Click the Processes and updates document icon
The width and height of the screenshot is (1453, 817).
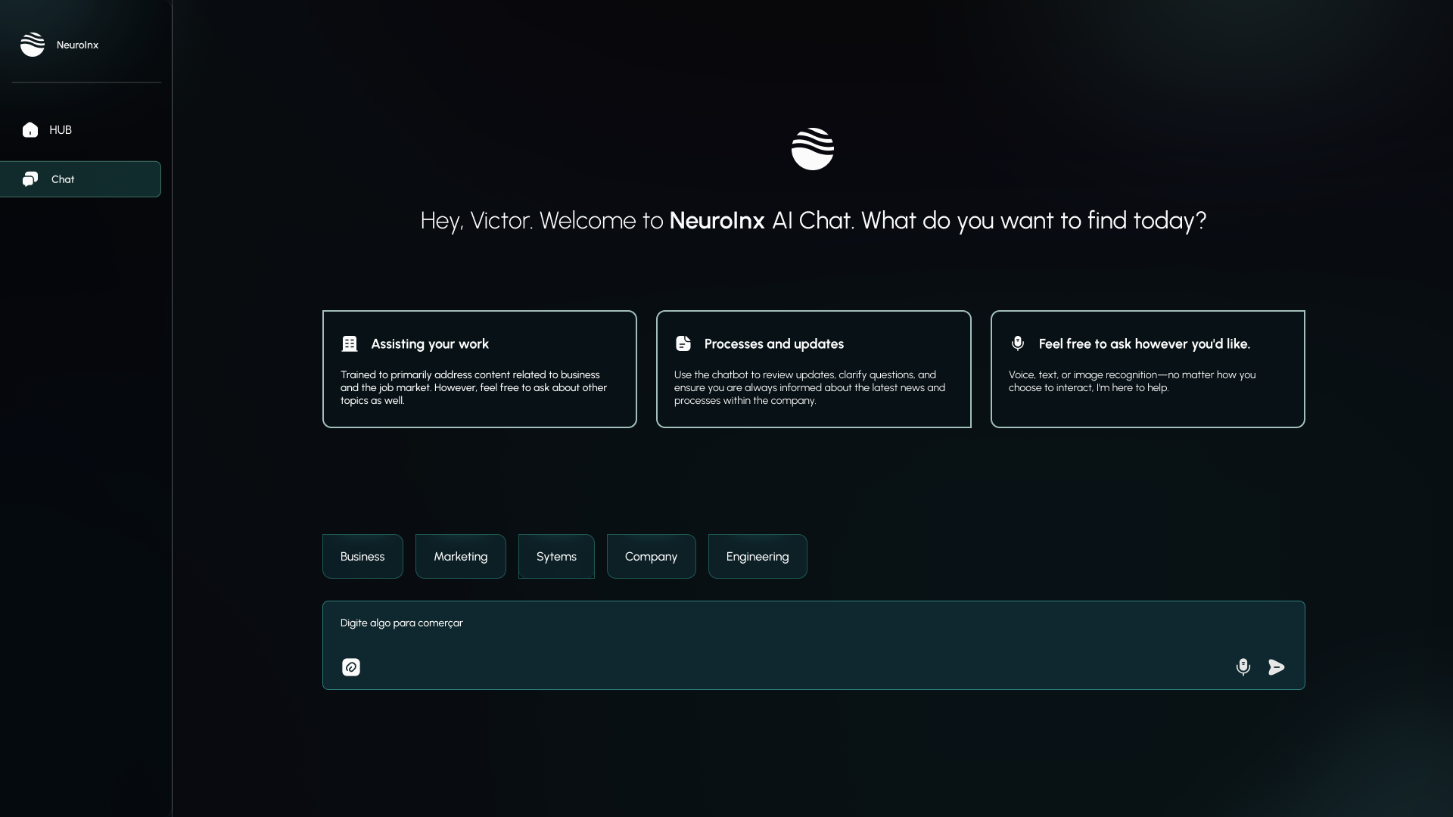683,344
